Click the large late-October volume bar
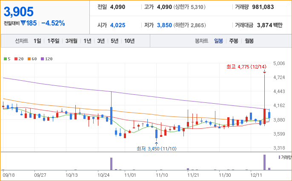 tap(112, 164)
